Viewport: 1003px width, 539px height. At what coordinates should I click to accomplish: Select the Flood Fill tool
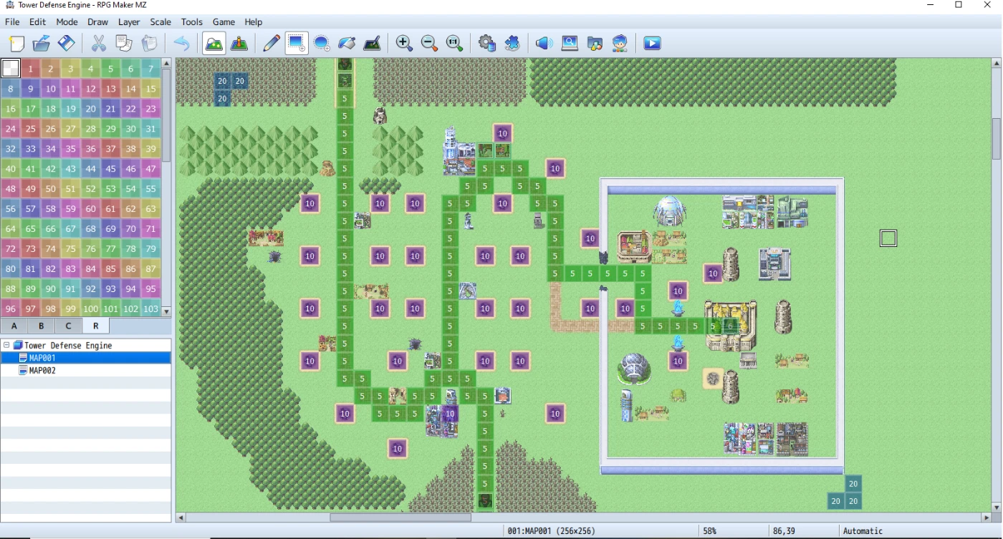(347, 44)
